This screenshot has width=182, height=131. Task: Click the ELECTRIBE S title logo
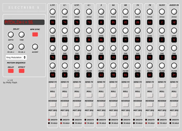pyautogui.click(x=24, y=7)
